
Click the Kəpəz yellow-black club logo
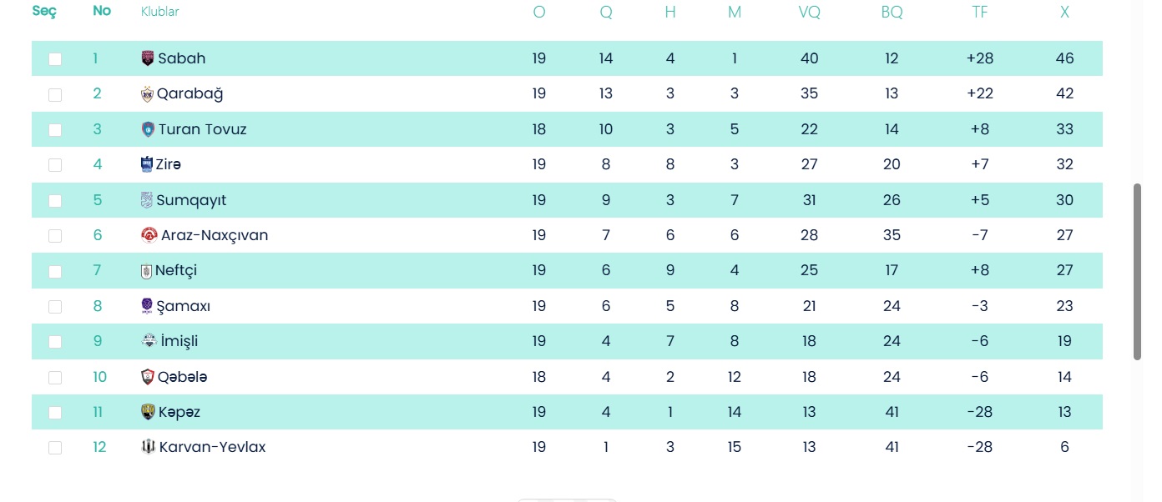click(x=149, y=412)
